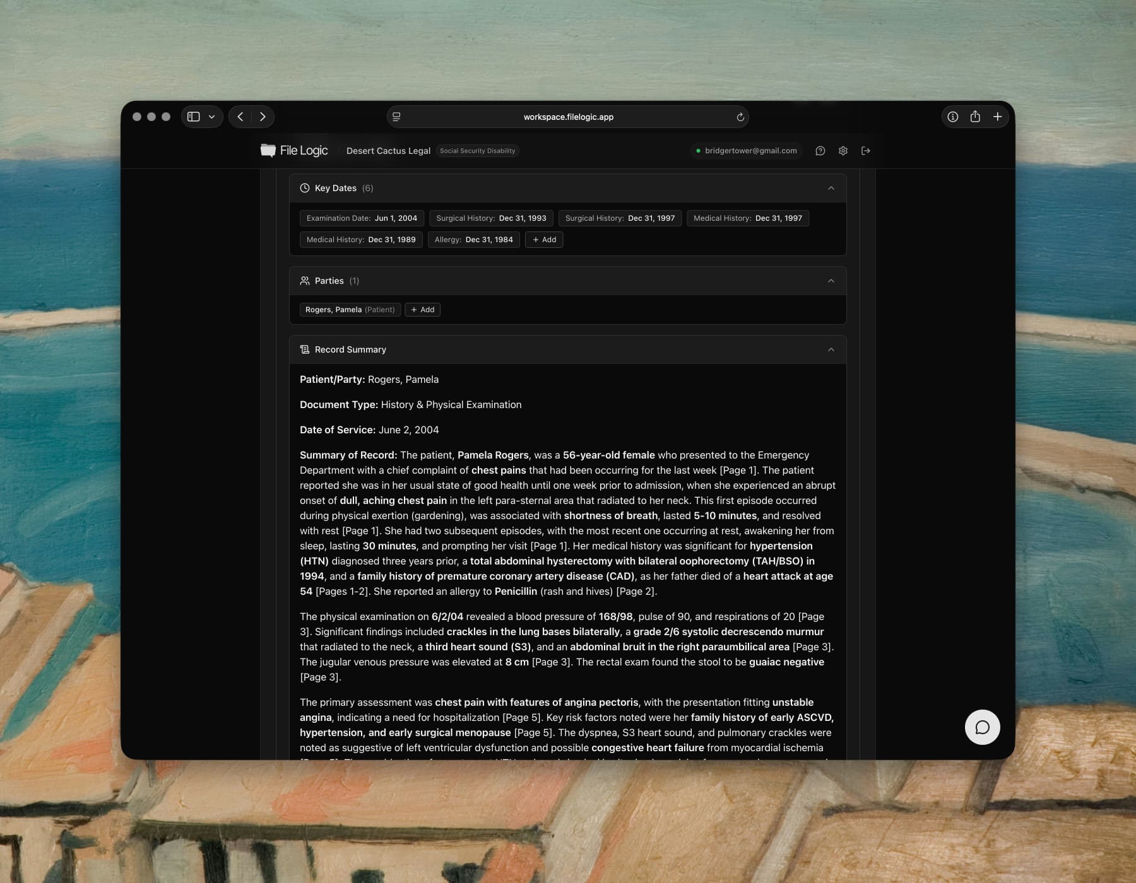1136x883 pixels.
Task: Click the File Logic folder logo
Action: [268, 150]
